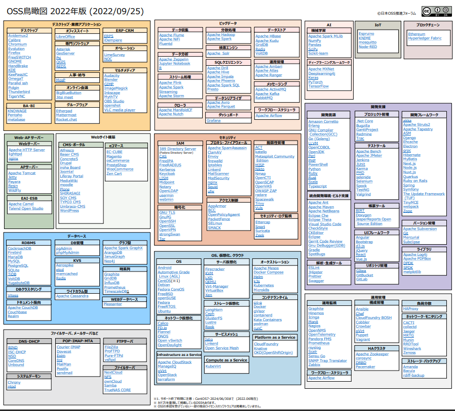Screen dimensions: 455x411
Task: Open the CloudFoundry link
Action: coord(266,344)
